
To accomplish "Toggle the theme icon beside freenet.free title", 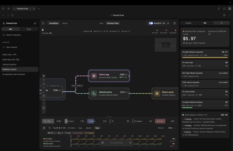I will pyautogui.click(x=35, y=23).
